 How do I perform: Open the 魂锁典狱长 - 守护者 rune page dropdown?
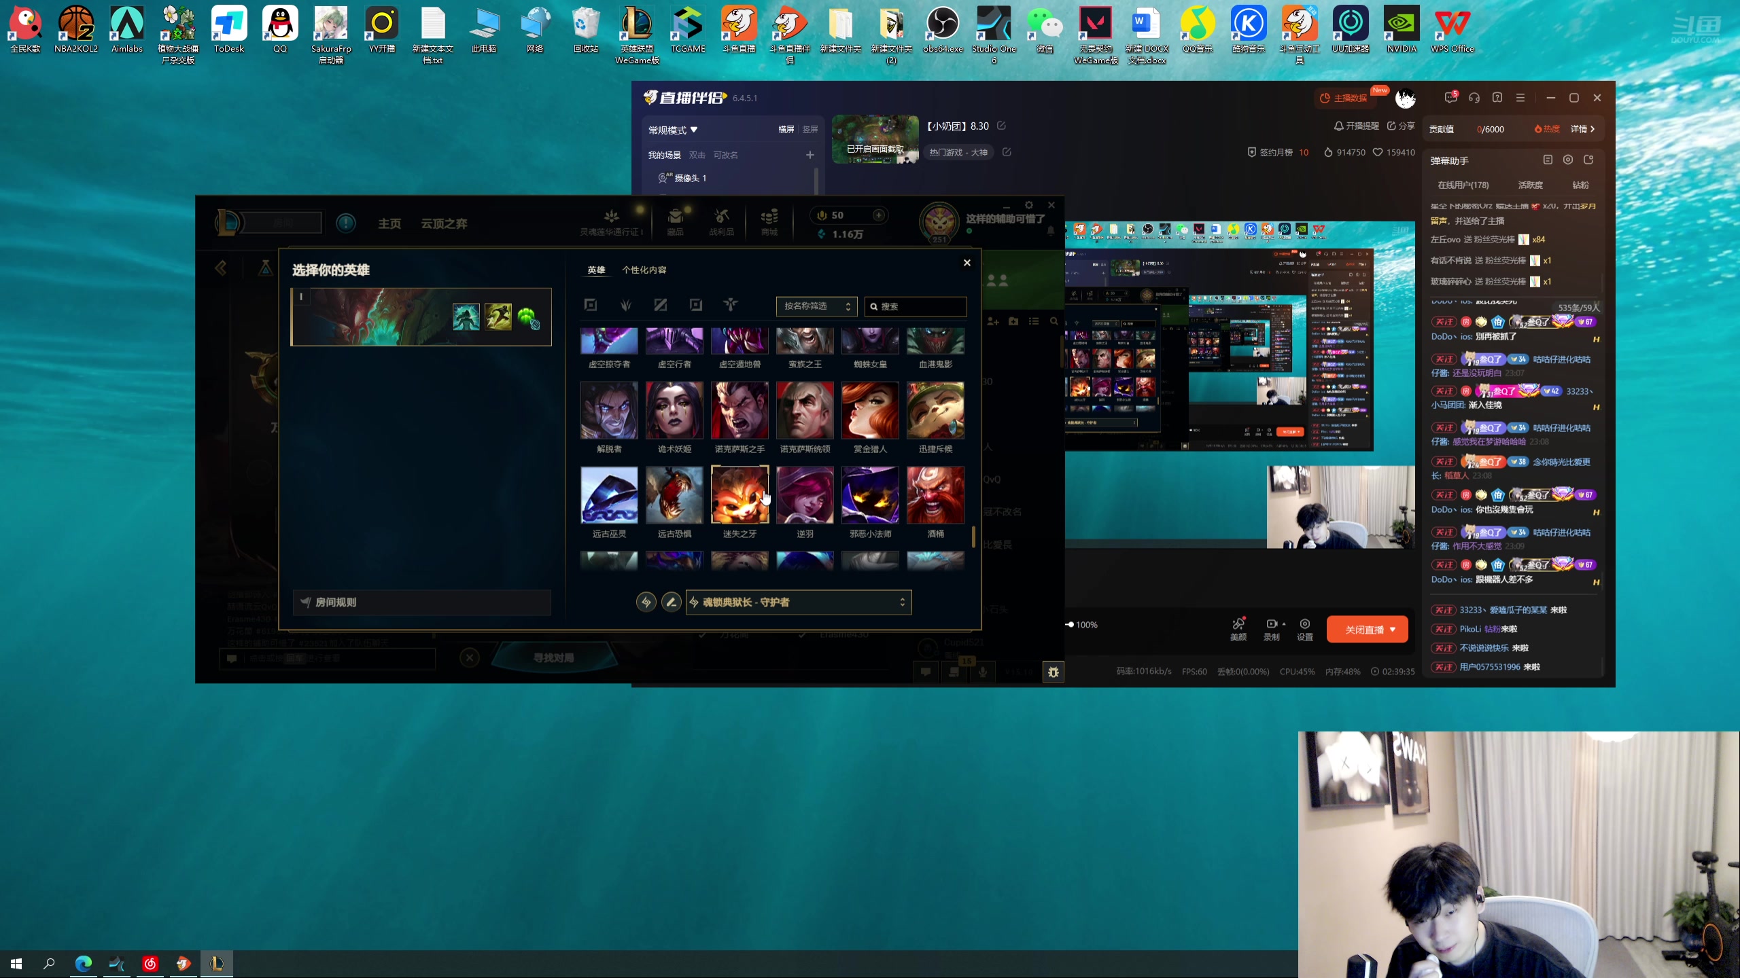[799, 602]
